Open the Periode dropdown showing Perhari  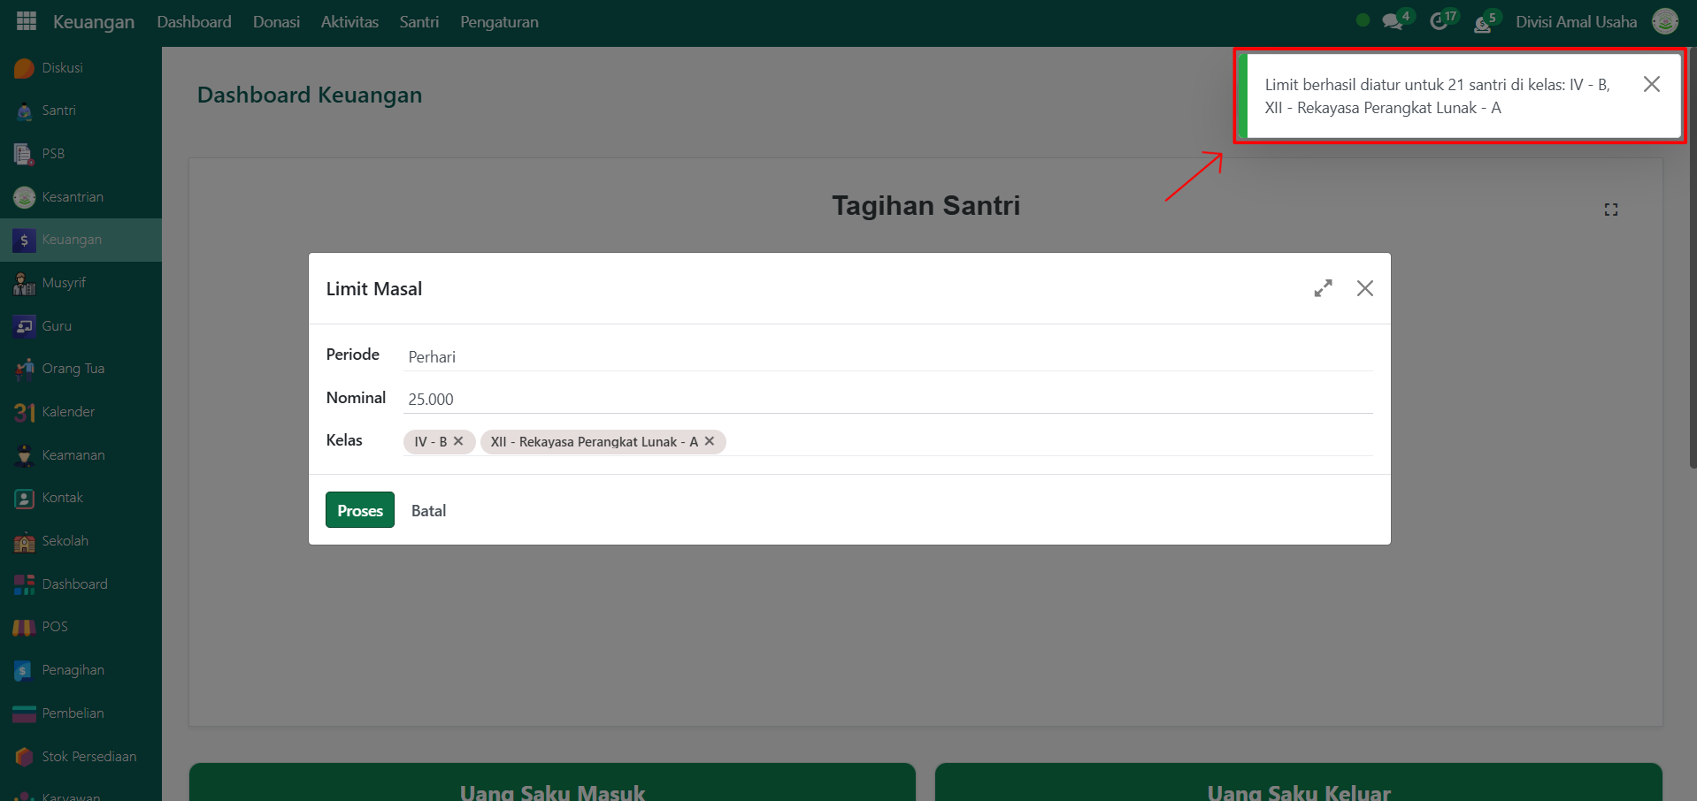[x=888, y=356]
